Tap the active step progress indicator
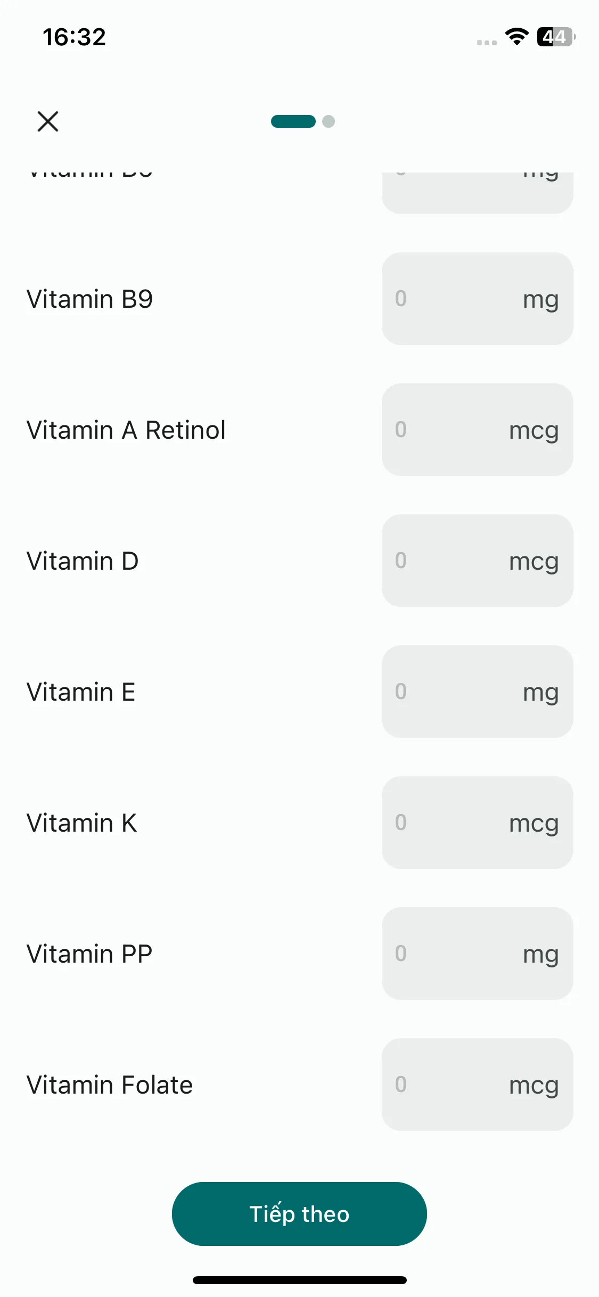Viewport: 599px width, 1297px height. coord(293,121)
